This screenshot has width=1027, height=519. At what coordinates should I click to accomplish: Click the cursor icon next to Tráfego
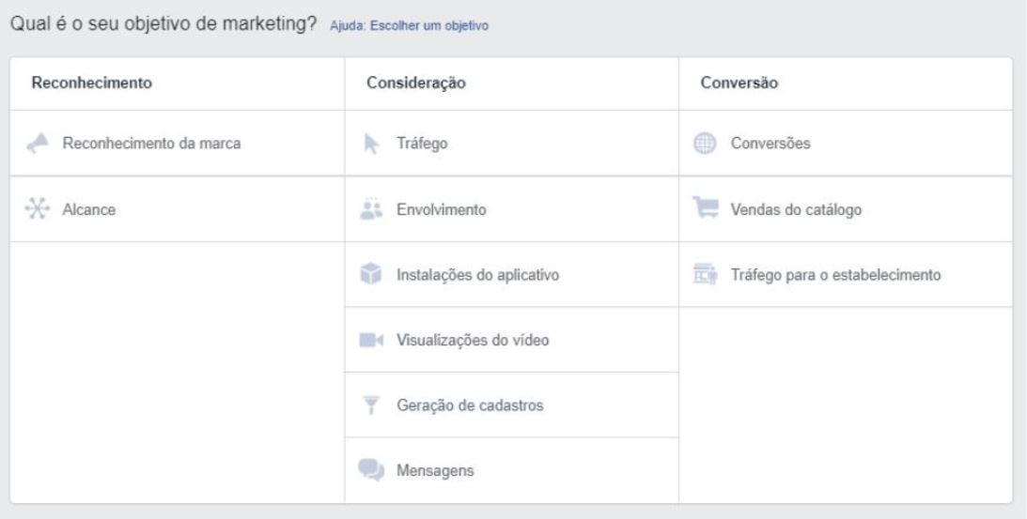click(x=371, y=144)
